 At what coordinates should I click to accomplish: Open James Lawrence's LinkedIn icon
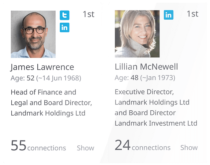coord(65,28)
